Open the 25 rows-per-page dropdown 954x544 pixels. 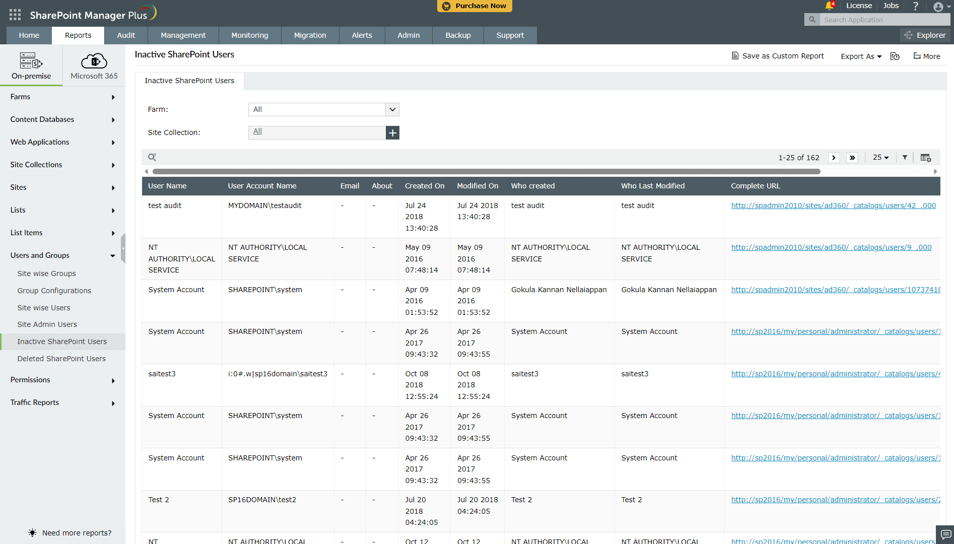point(880,158)
